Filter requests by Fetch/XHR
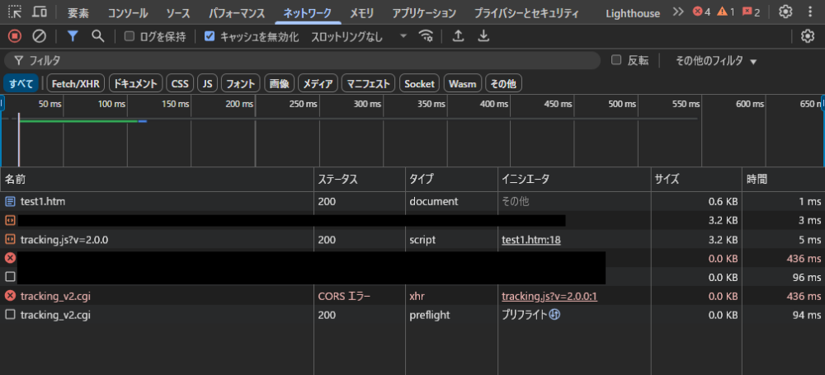 tap(74, 83)
